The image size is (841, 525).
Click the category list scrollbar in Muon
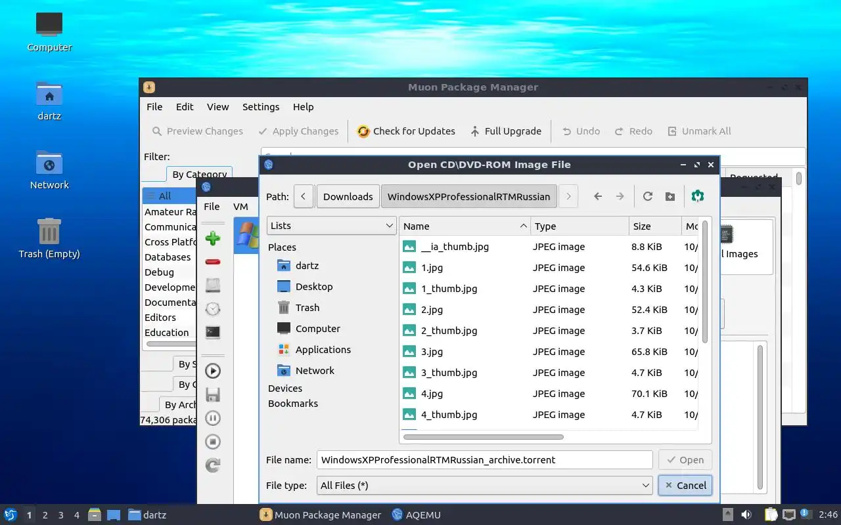[171, 344]
